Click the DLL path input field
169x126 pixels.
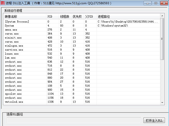point(74,120)
